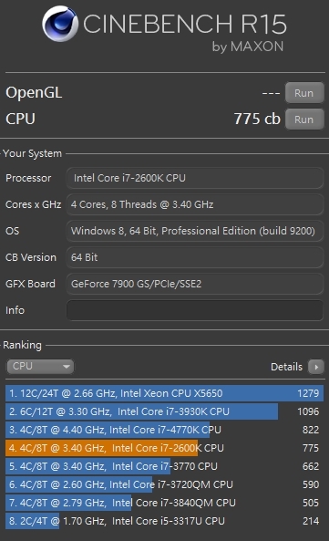Click the CB Version 64 Bit field
Viewport: 329px width, 541px height.
pyautogui.click(x=195, y=257)
